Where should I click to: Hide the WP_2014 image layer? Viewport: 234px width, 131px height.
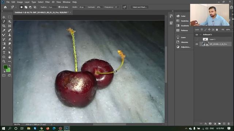(197, 44)
